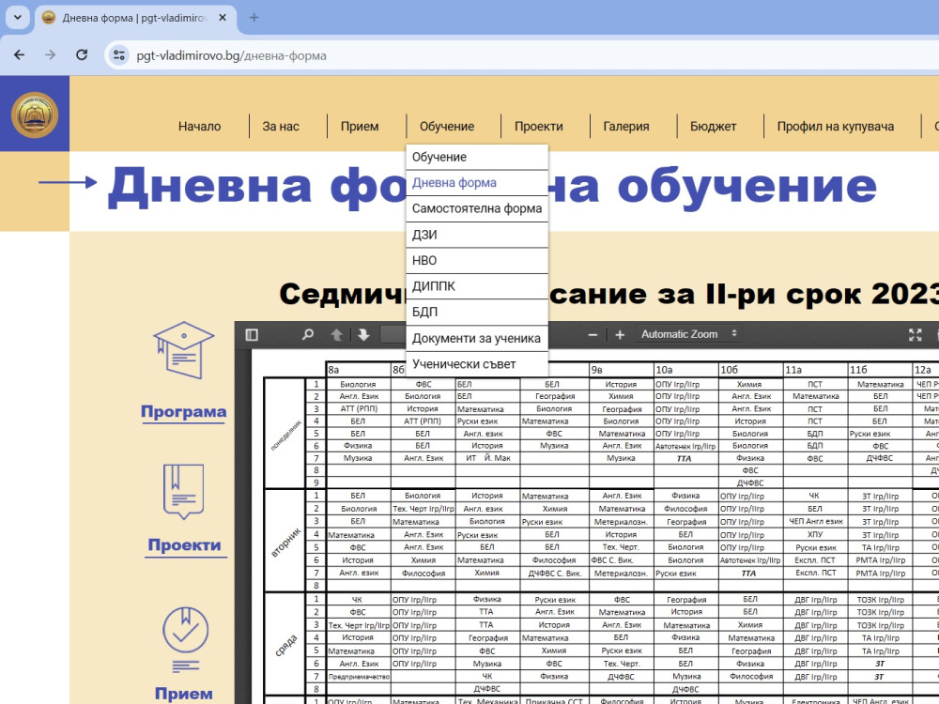Click the вторник row label
Screen dimensions: 939x704
pos(285,542)
